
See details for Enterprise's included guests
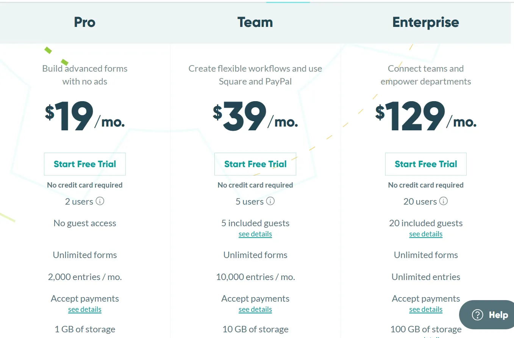click(426, 234)
